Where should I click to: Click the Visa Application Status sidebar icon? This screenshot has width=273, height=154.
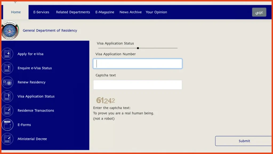[x=7, y=96]
